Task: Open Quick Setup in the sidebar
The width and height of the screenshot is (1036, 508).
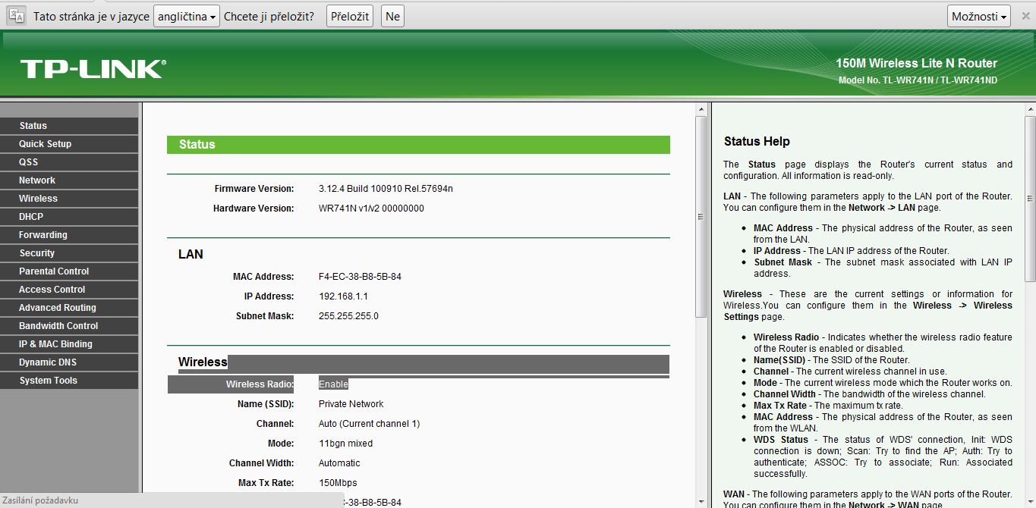Action: 69,144
